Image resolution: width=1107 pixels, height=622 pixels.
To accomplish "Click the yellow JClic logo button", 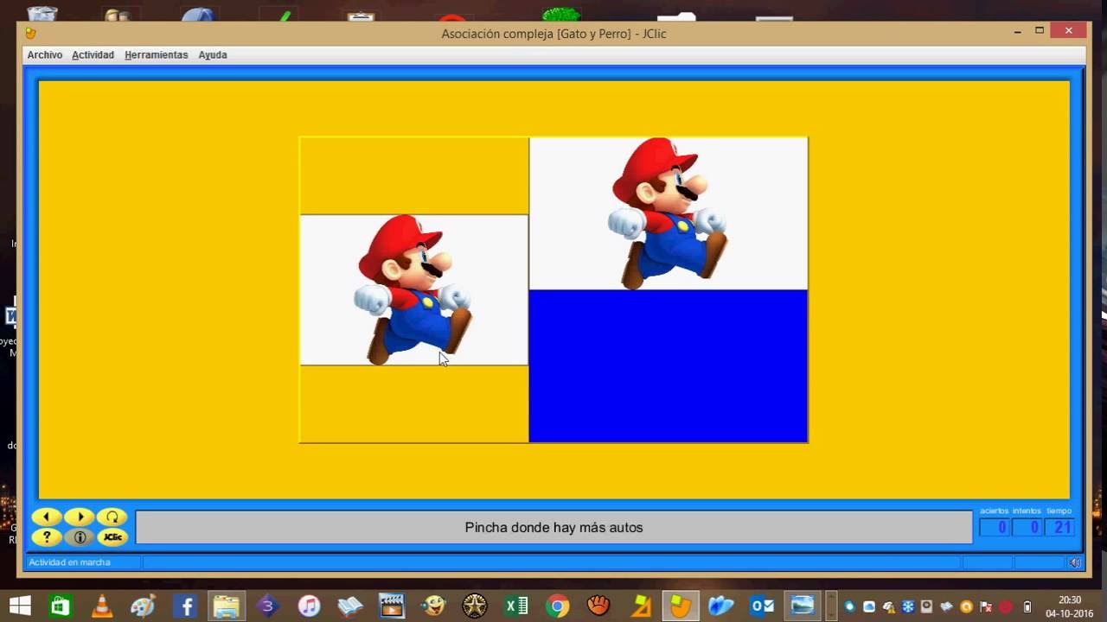I will tap(112, 537).
